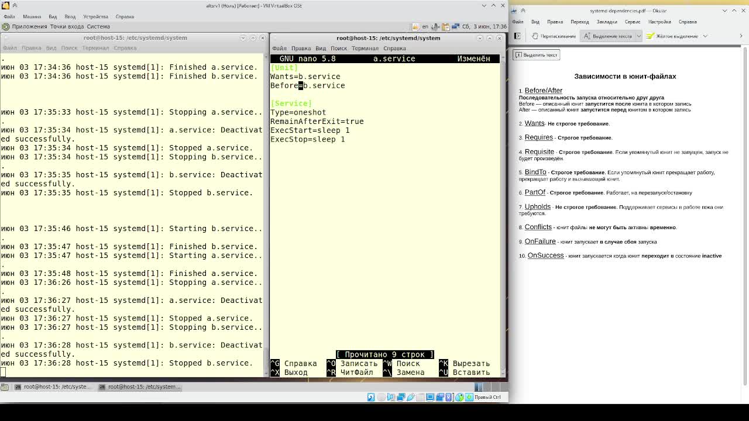Open Okular Сервис menu
This screenshot has width=749, height=421.
633,22
